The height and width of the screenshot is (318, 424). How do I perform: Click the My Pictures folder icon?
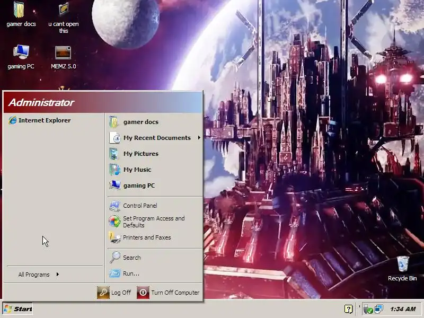pos(114,154)
